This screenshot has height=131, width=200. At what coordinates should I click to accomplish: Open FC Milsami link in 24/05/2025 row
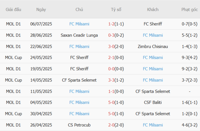click(153, 58)
